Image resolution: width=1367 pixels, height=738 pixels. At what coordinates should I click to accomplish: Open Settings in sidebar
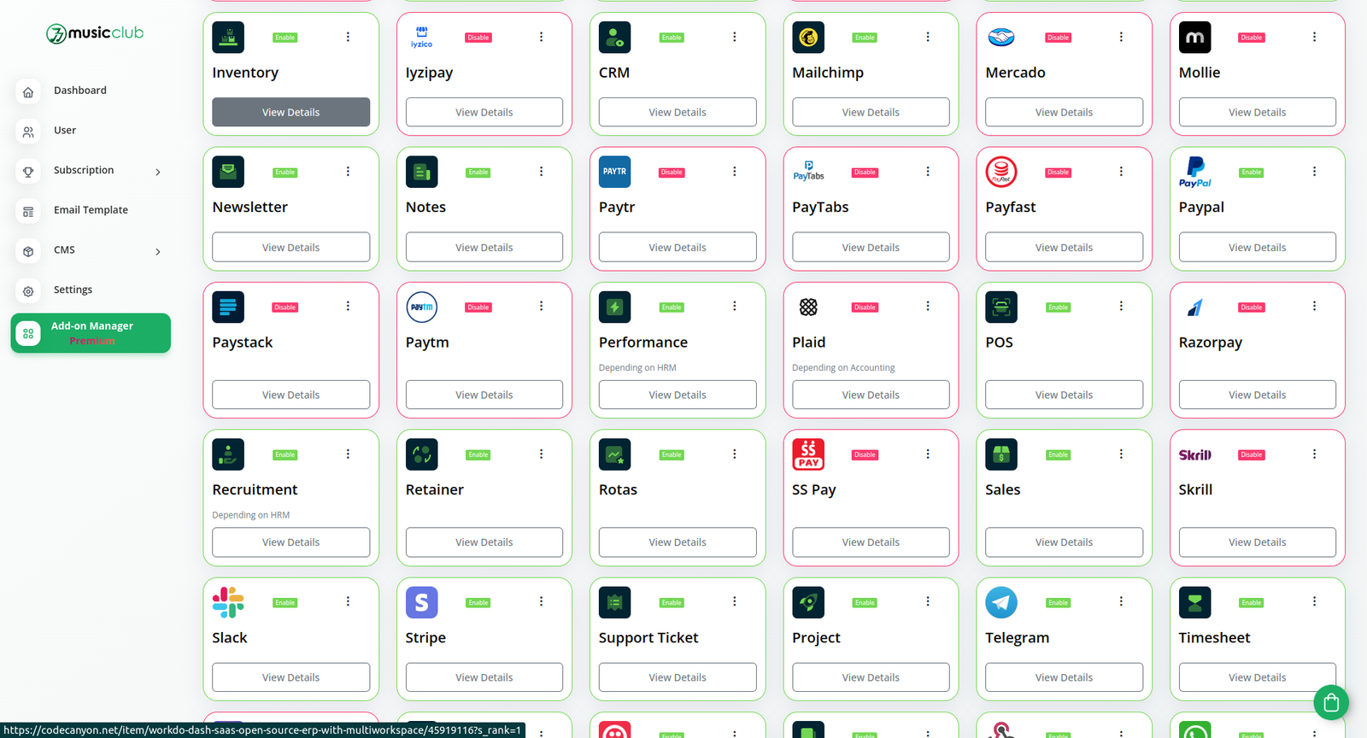click(x=90, y=290)
